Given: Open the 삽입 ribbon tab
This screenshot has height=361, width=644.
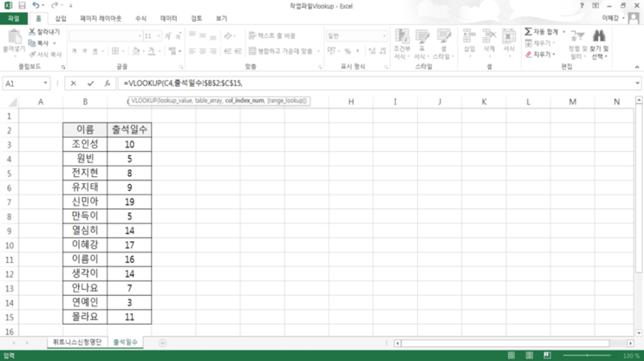Looking at the screenshot, I should tap(61, 18).
